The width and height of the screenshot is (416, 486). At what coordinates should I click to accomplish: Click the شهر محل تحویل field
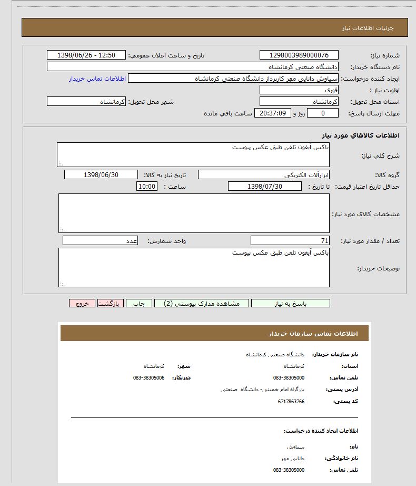(86, 102)
